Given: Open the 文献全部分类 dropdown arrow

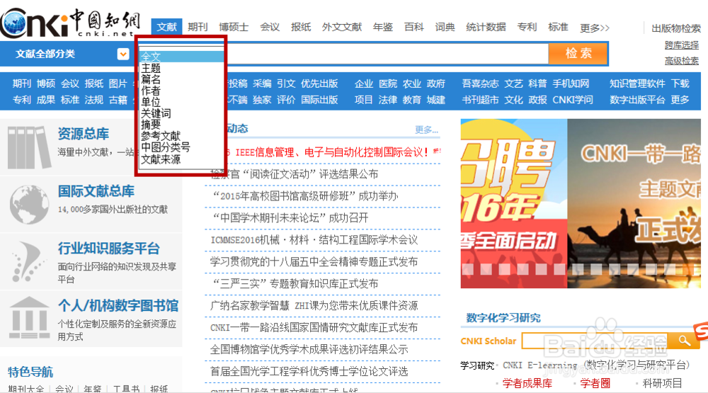Looking at the screenshot, I should pos(122,55).
